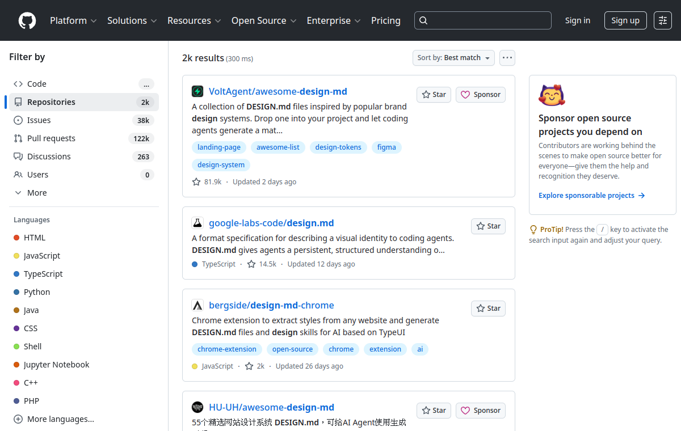Click Explore sponsorable projects link
The image size is (681, 431).
pyautogui.click(x=592, y=196)
